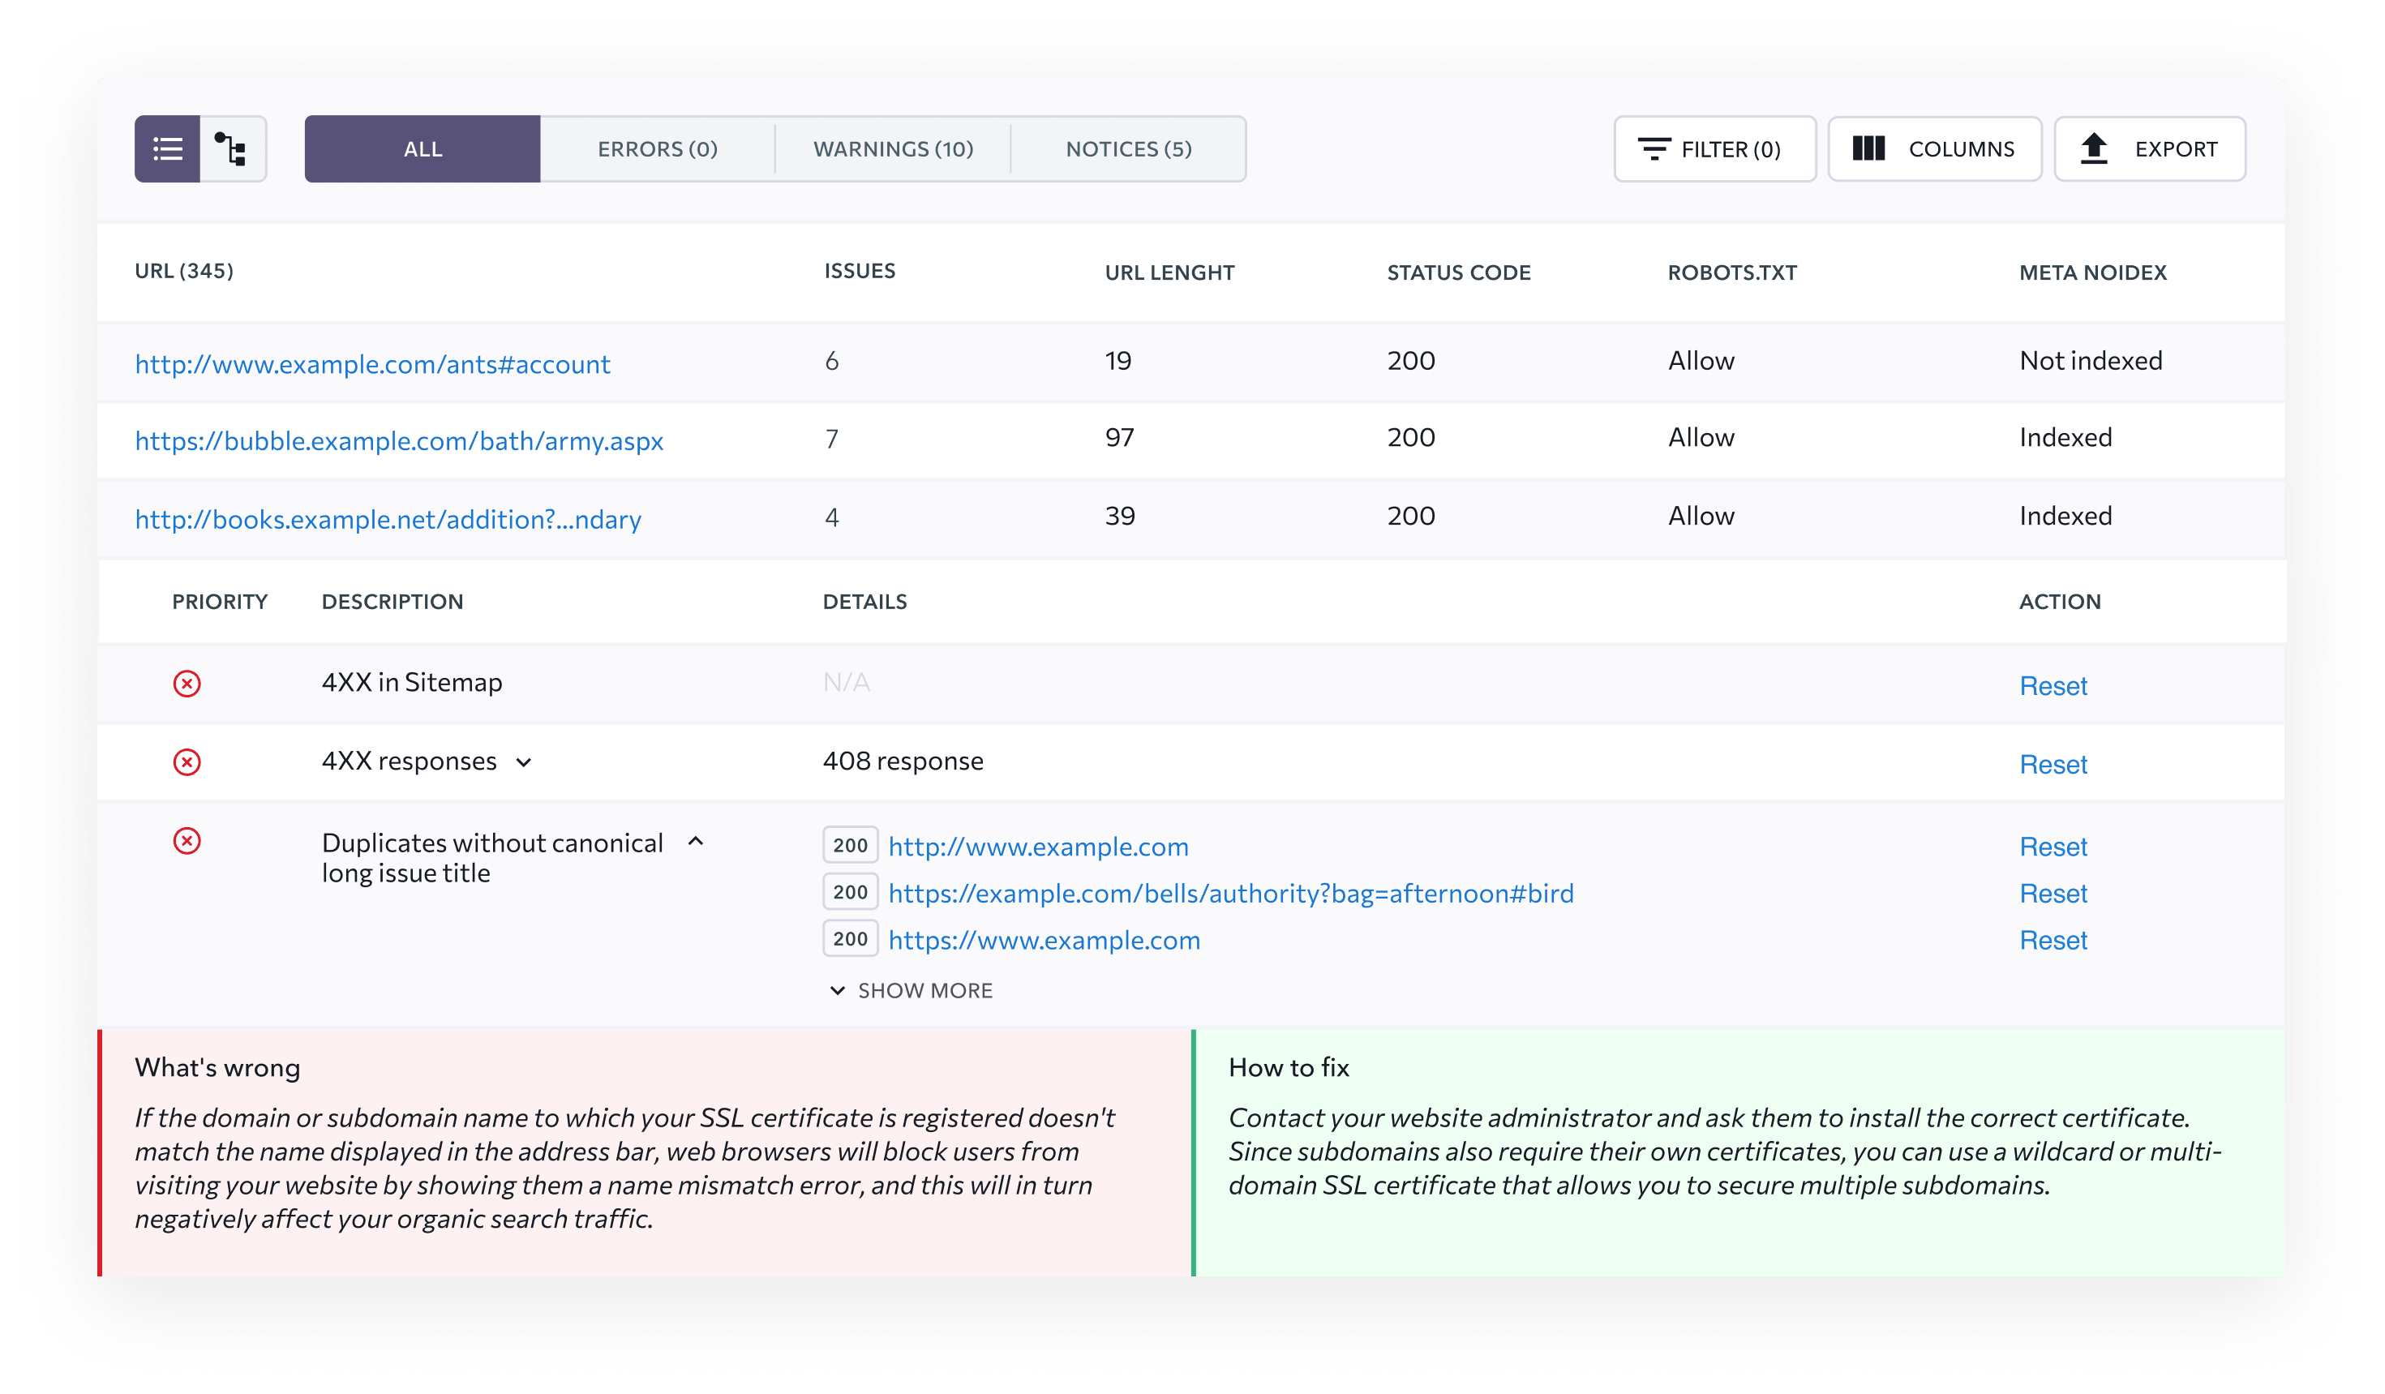This screenshot has width=2385, height=1394.
Task: Open http://www.example.com/ants#account link
Action: (x=373, y=363)
